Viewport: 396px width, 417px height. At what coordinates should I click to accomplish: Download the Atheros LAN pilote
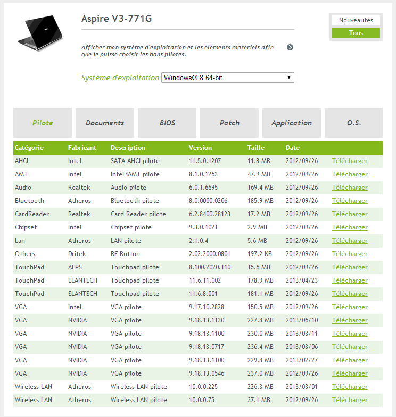point(350,241)
